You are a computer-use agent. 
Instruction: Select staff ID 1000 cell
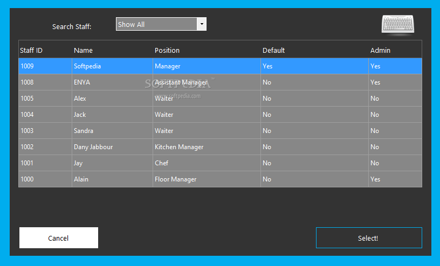(x=45, y=179)
